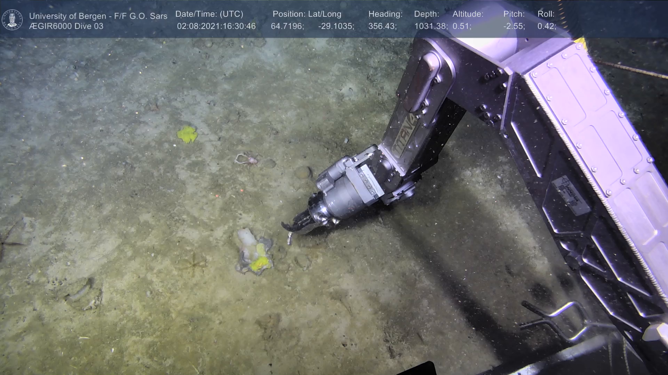
Task: Select the latitude value 64.7196
Action: coord(287,26)
